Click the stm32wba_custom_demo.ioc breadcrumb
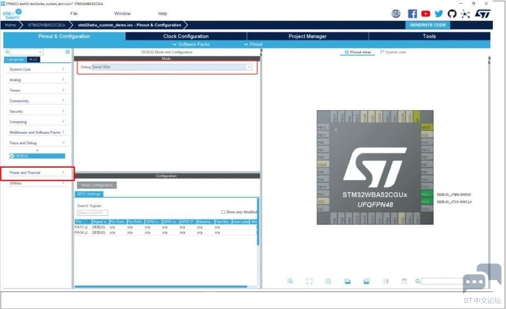Screen dimensions: 506x309 pos(130,25)
